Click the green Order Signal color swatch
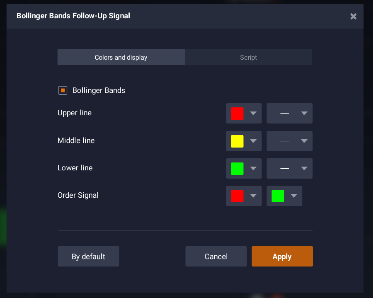This screenshot has width=373, height=298. point(278,196)
